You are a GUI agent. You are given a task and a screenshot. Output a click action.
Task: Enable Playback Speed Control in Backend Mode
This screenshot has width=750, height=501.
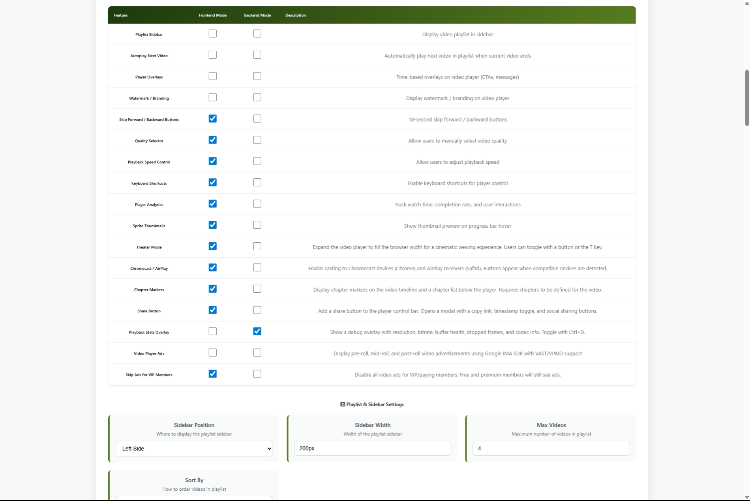coord(257,161)
